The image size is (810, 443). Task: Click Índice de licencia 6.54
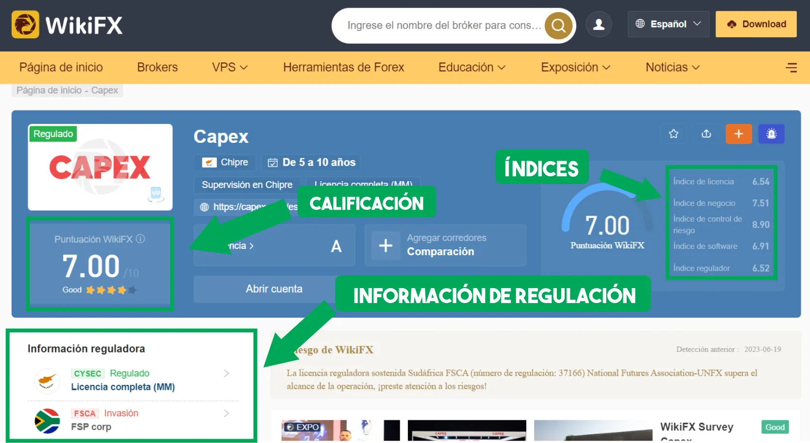[x=721, y=182]
